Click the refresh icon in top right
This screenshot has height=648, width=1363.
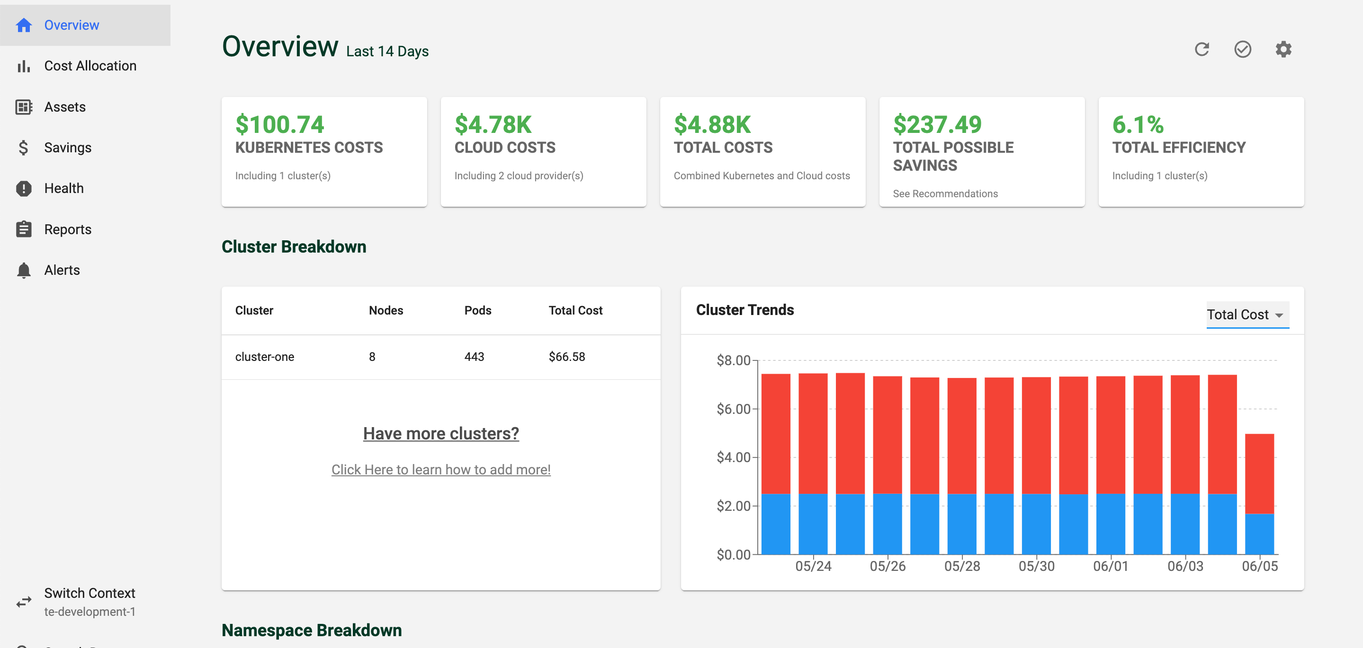pyautogui.click(x=1203, y=49)
